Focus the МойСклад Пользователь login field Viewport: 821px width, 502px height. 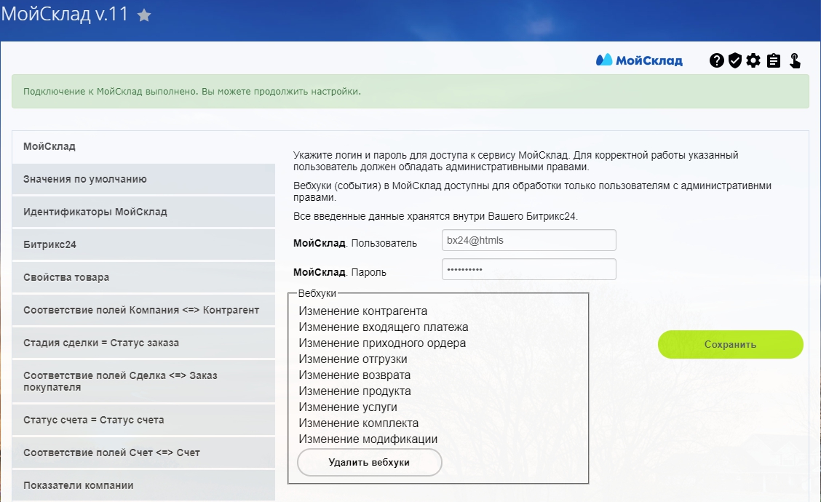coord(528,240)
